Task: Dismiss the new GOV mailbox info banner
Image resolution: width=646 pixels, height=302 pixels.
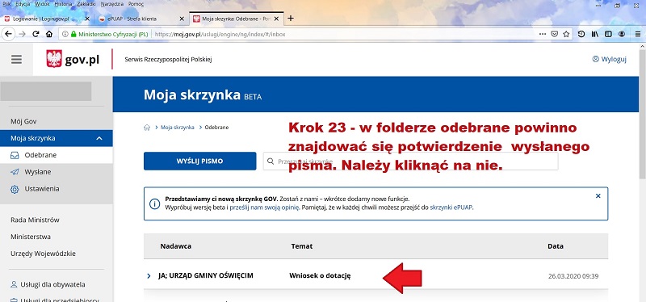Action: pyautogui.click(x=598, y=196)
